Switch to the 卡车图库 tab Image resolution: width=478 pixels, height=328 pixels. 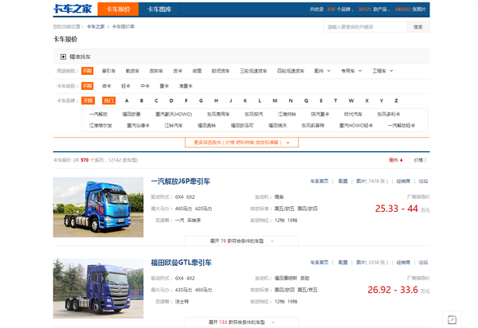159,9
